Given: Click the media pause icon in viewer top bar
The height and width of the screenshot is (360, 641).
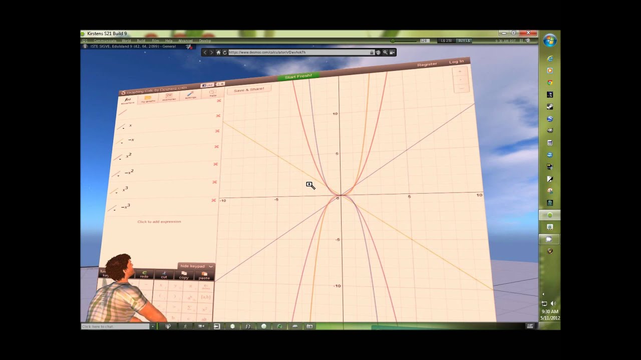Looking at the screenshot, I should point(521,40).
